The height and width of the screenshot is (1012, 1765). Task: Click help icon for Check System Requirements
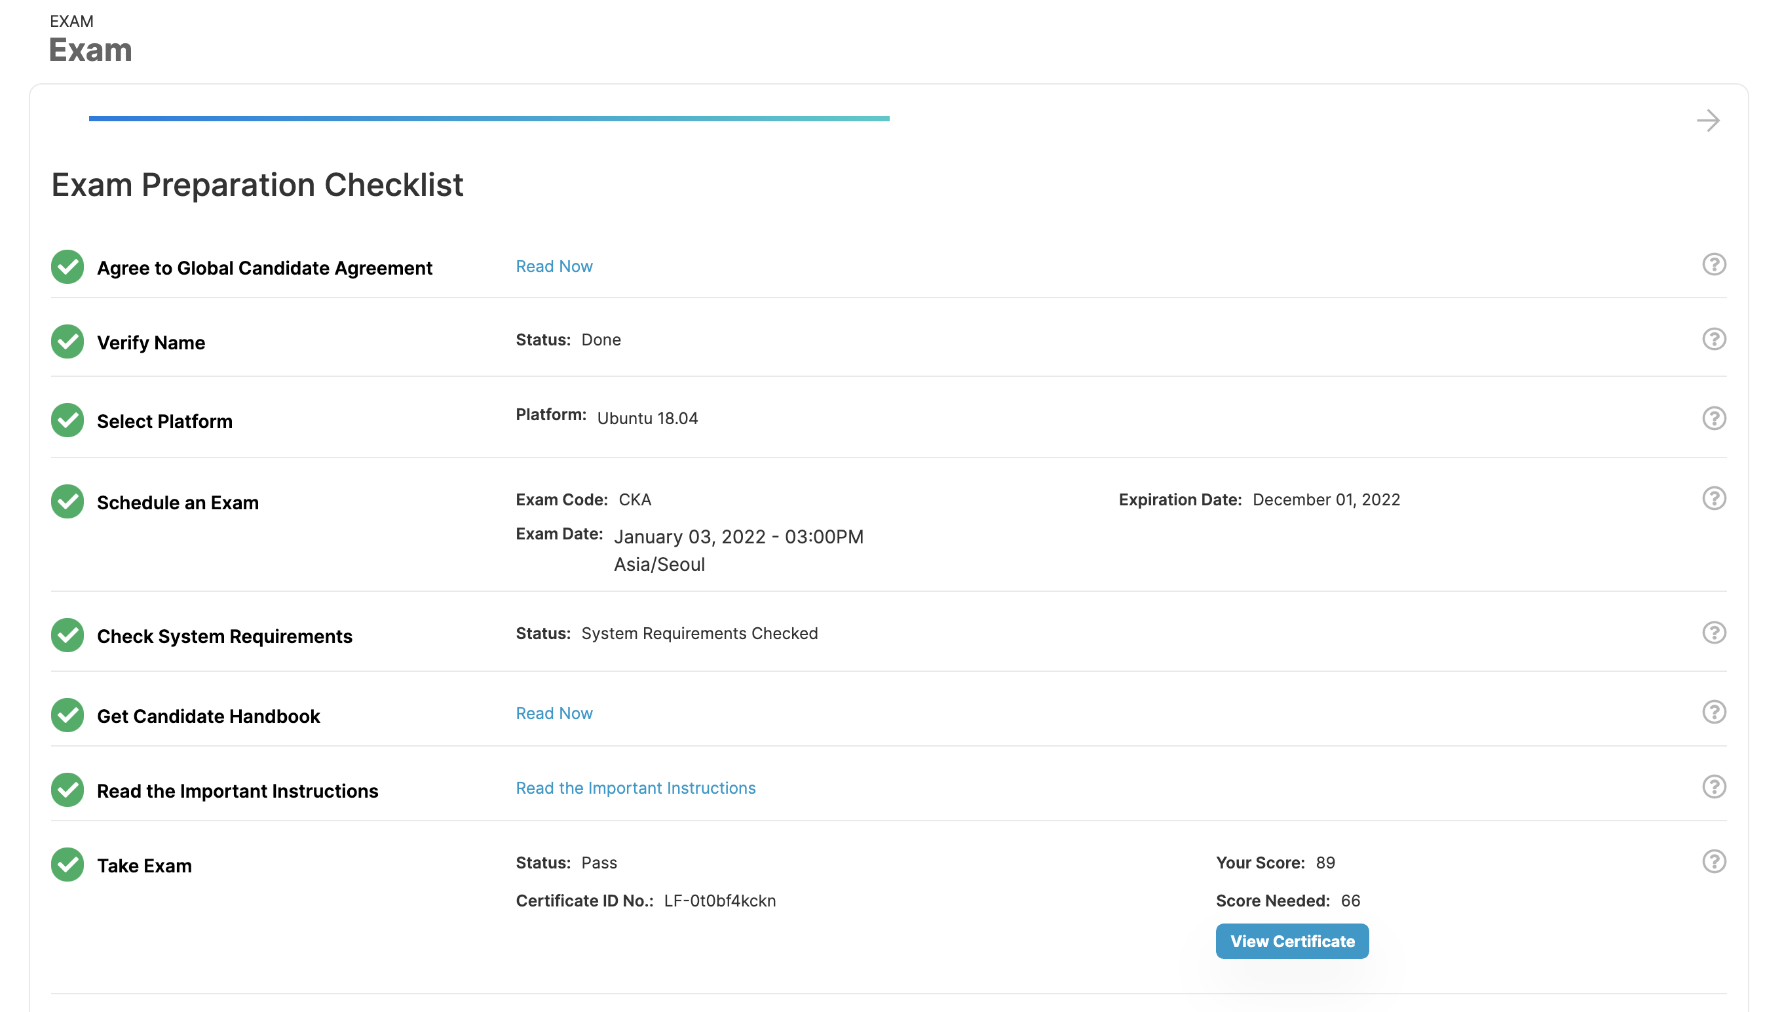coord(1714,632)
